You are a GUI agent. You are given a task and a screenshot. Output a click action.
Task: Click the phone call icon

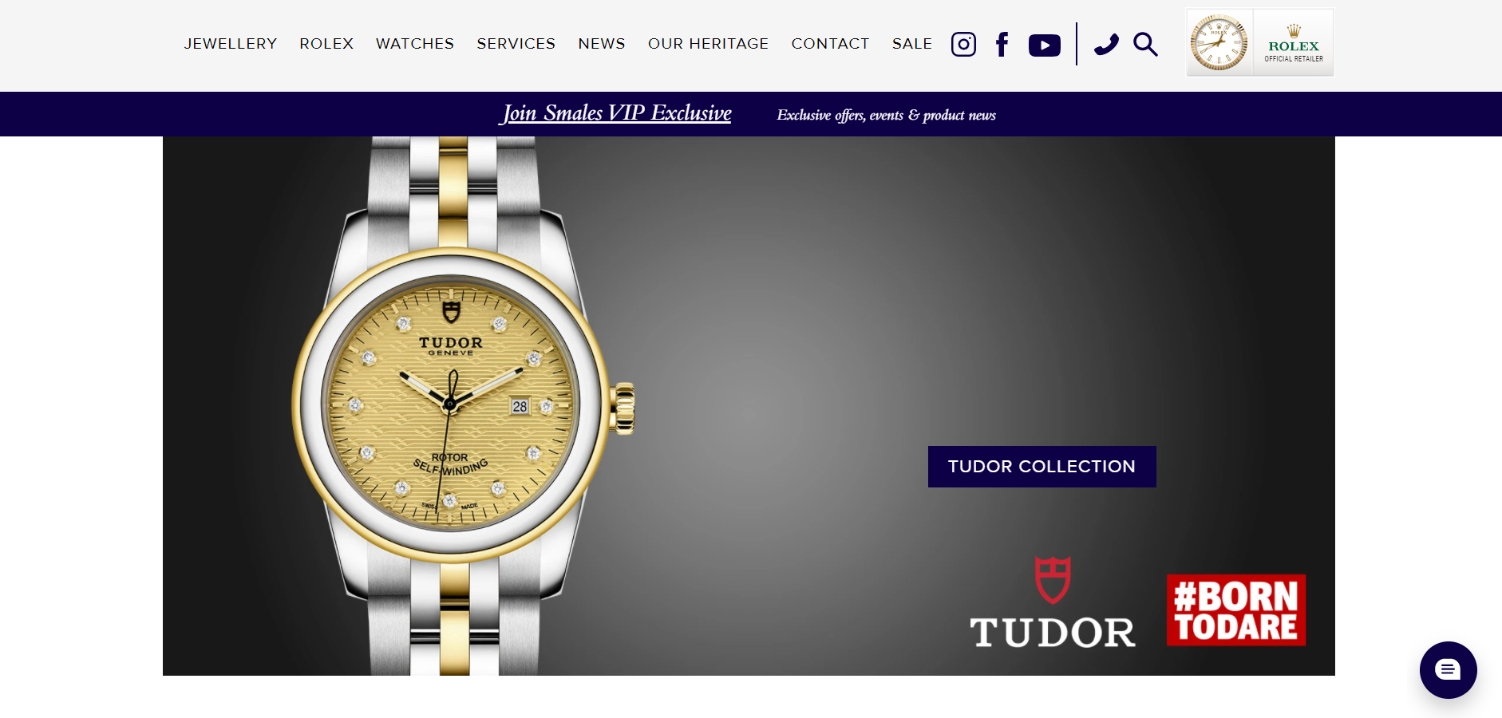point(1106,44)
